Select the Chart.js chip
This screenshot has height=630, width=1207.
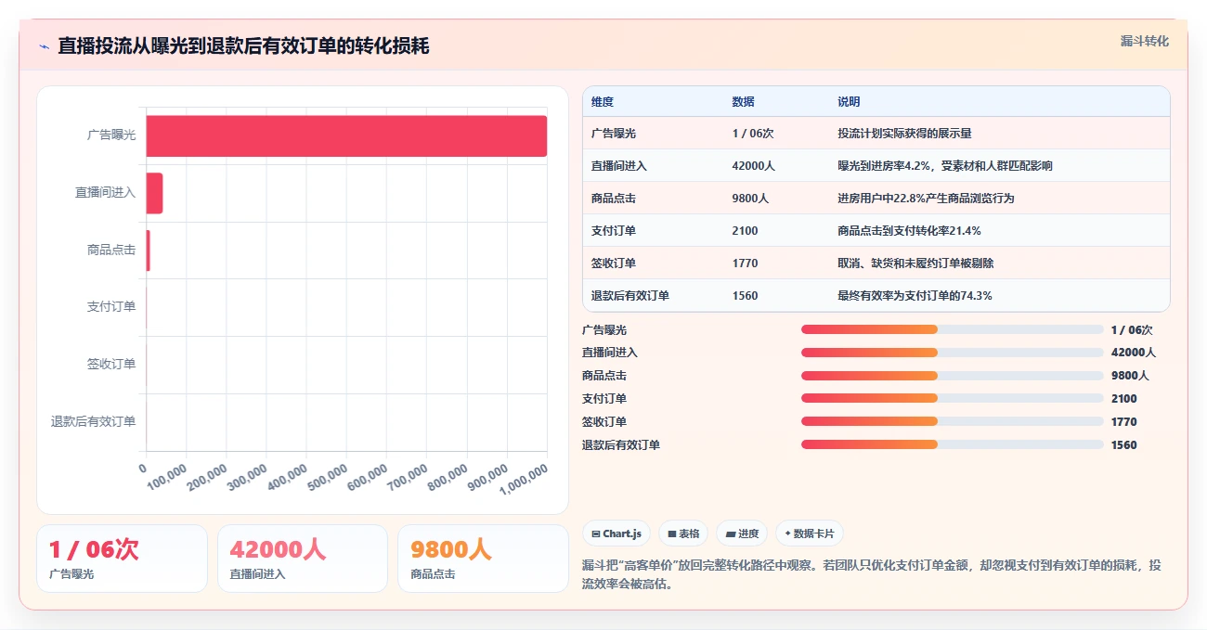617,534
